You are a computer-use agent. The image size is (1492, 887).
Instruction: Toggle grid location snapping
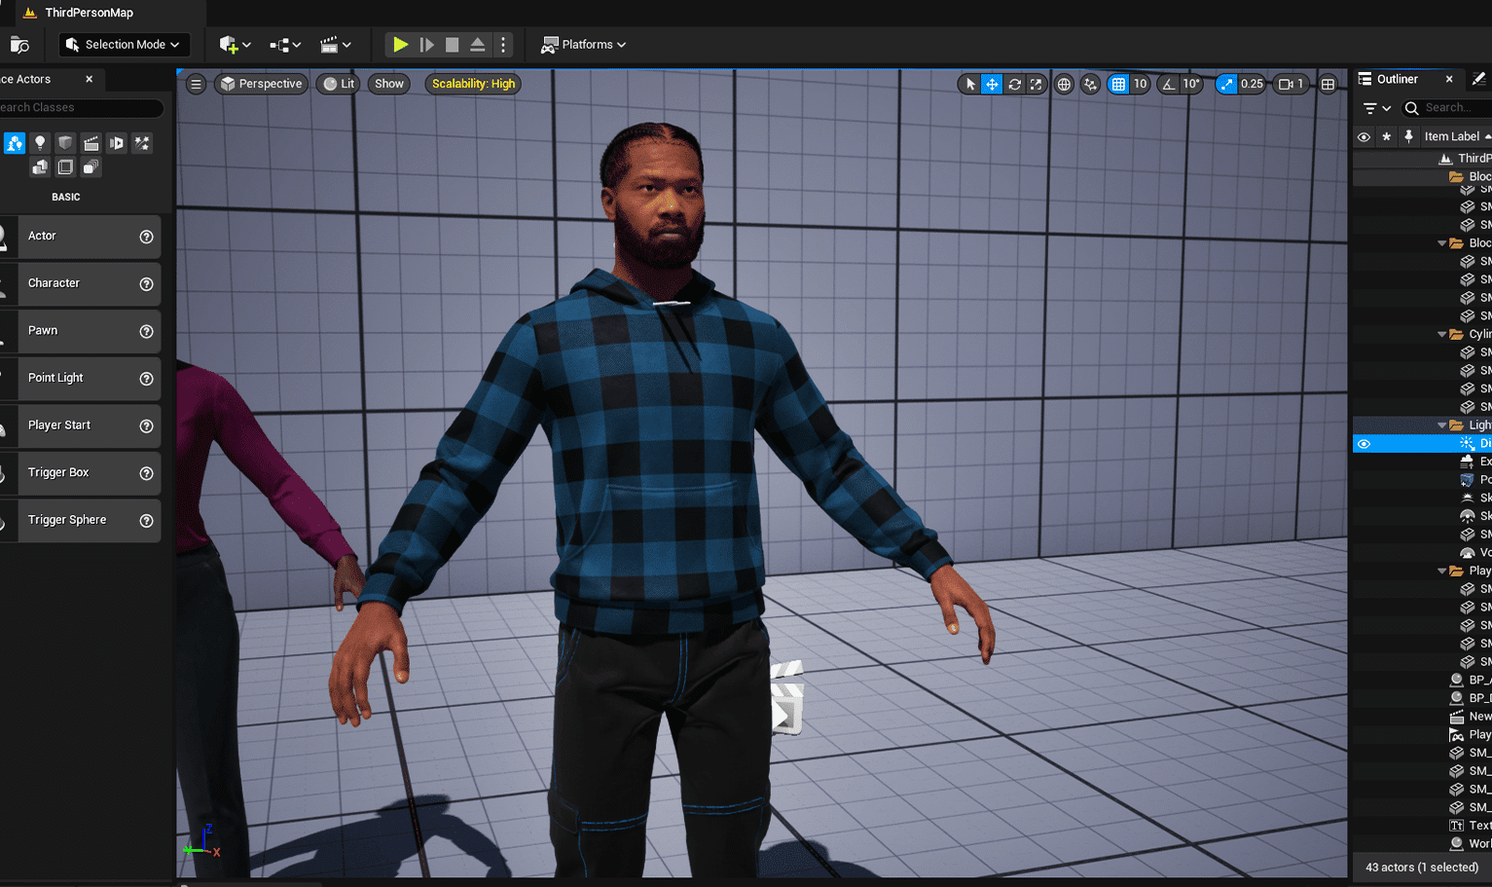click(x=1118, y=85)
